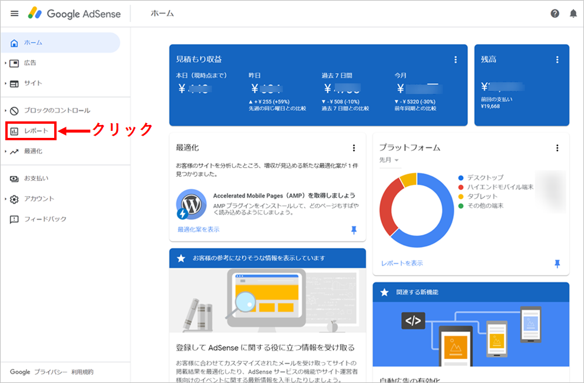This screenshot has width=584, height=383.
Task: Open 利用規約 footer link
Action: (x=83, y=372)
